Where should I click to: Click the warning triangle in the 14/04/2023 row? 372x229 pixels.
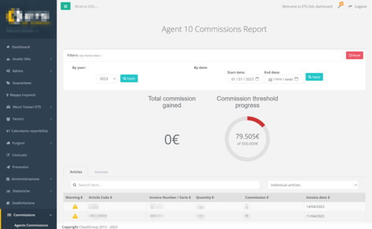click(75, 207)
